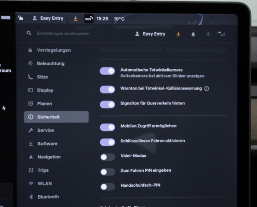Tap the Valet-Modus label
Screen dimensions: 257x207
133,156
